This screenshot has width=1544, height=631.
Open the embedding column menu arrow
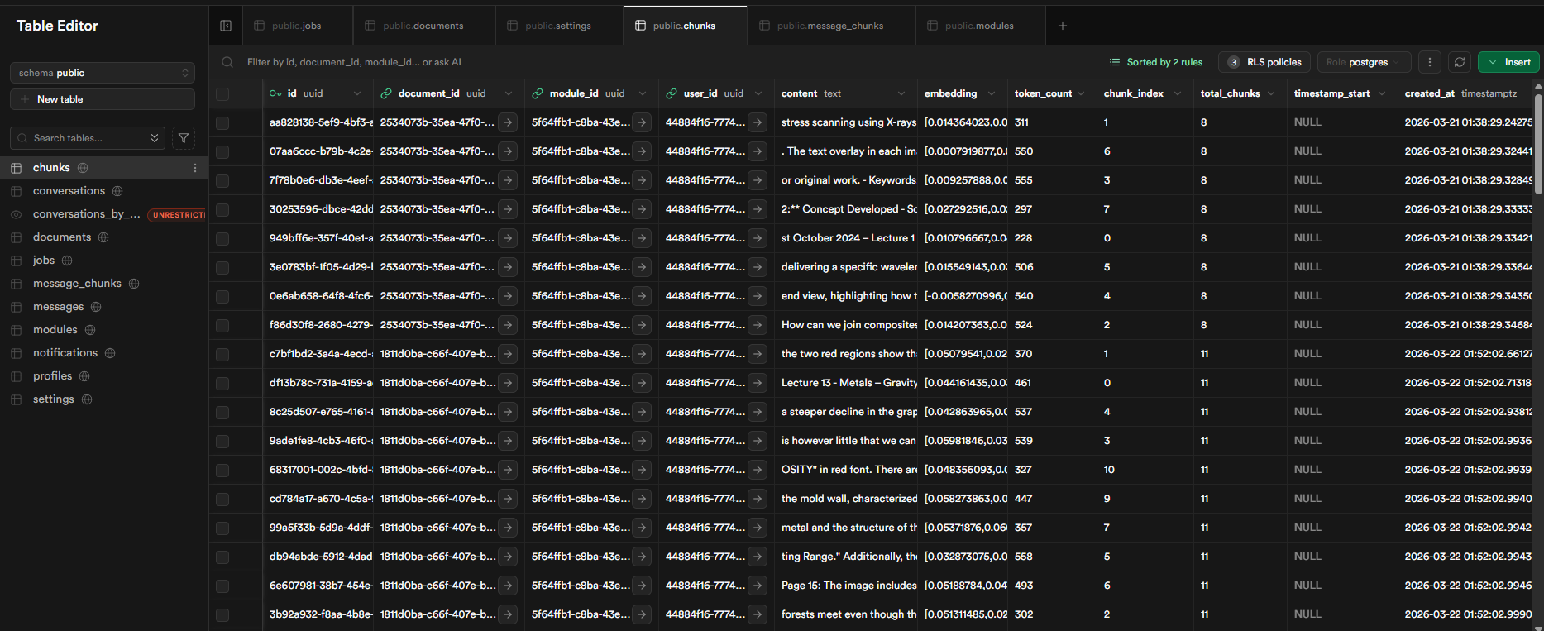[x=992, y=93]
